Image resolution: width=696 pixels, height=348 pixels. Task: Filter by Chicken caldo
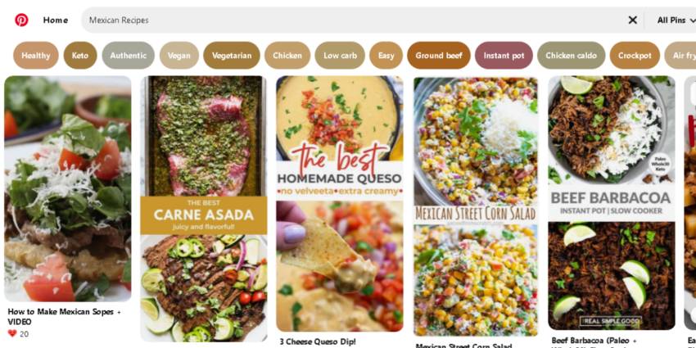[x=572, y=56]
